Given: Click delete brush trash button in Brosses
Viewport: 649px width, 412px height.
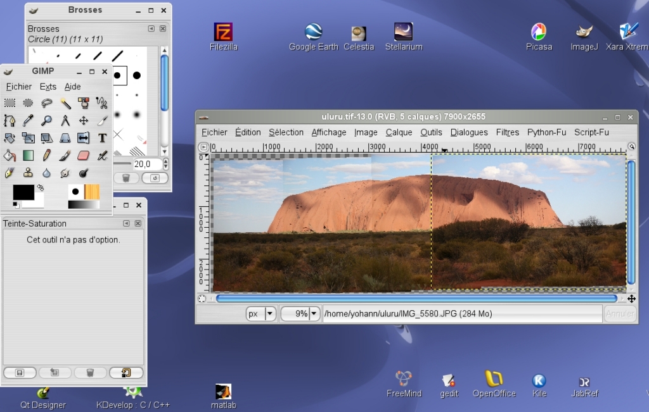Looking at the screenshot, I should point(126,178).
